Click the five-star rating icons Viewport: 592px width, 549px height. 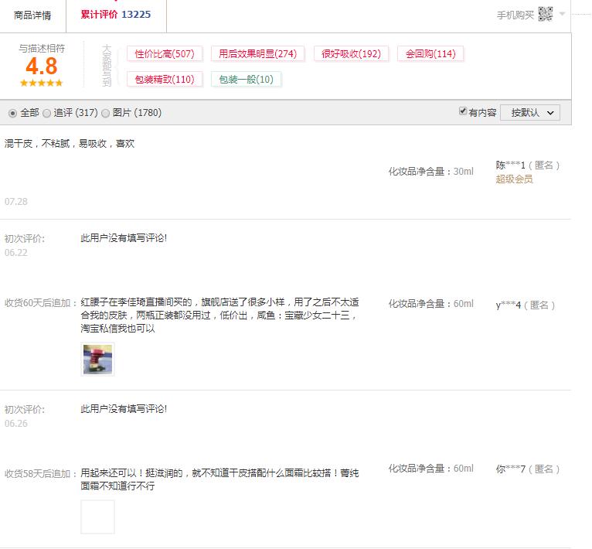[41, 83]
